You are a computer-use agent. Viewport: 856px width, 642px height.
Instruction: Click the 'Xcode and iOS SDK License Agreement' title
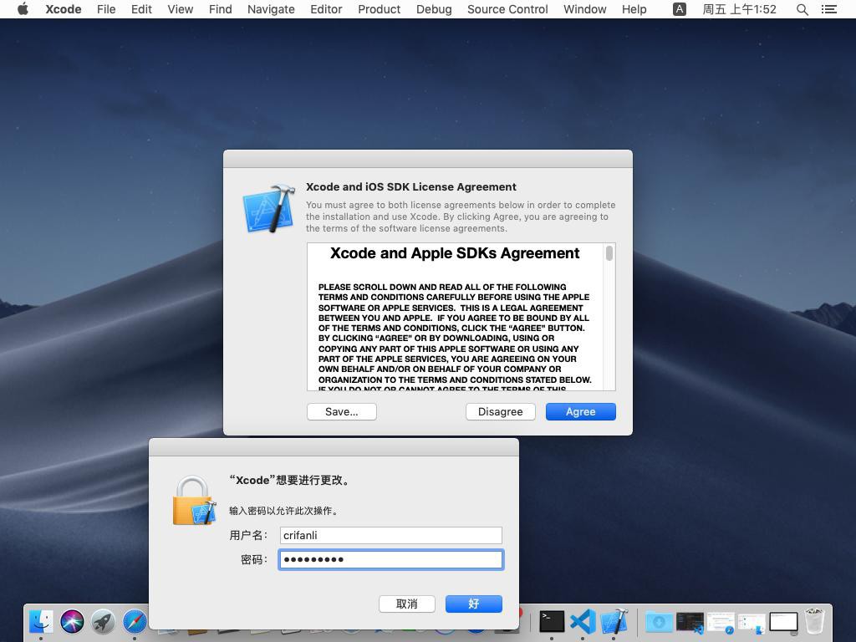pos(411,186)
